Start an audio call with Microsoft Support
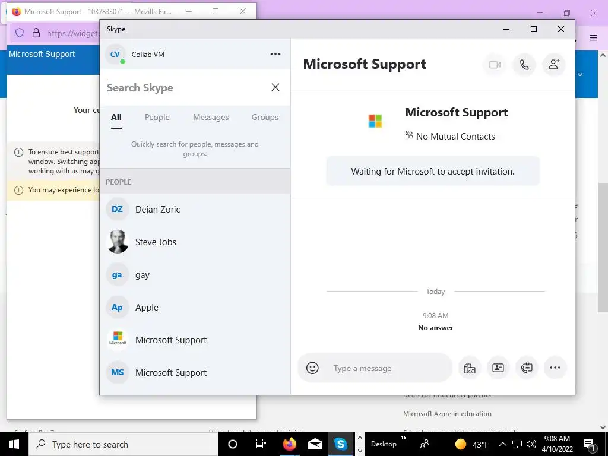This screenshot has height=456, width=608. [x=524, y=65]
